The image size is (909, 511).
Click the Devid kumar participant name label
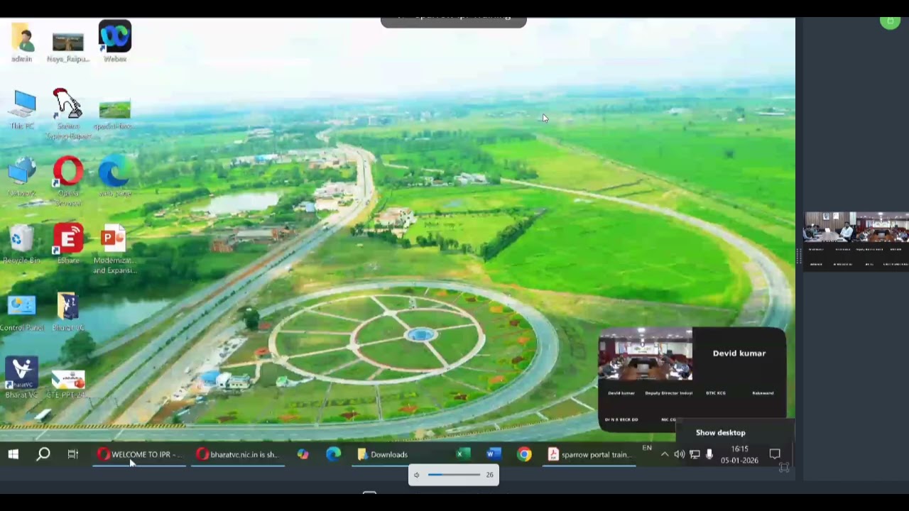pyautogui.click(x=739, y=353)
